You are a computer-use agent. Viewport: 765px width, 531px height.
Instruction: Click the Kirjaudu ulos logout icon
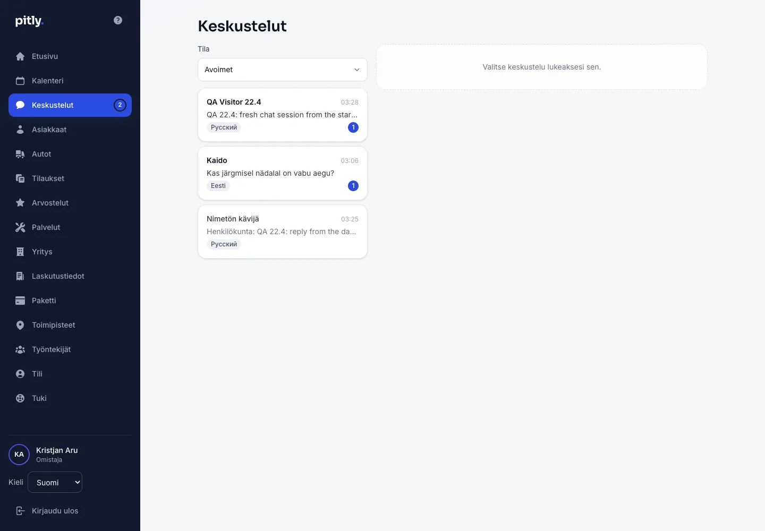pyautogui.click(x=20, y=511)
